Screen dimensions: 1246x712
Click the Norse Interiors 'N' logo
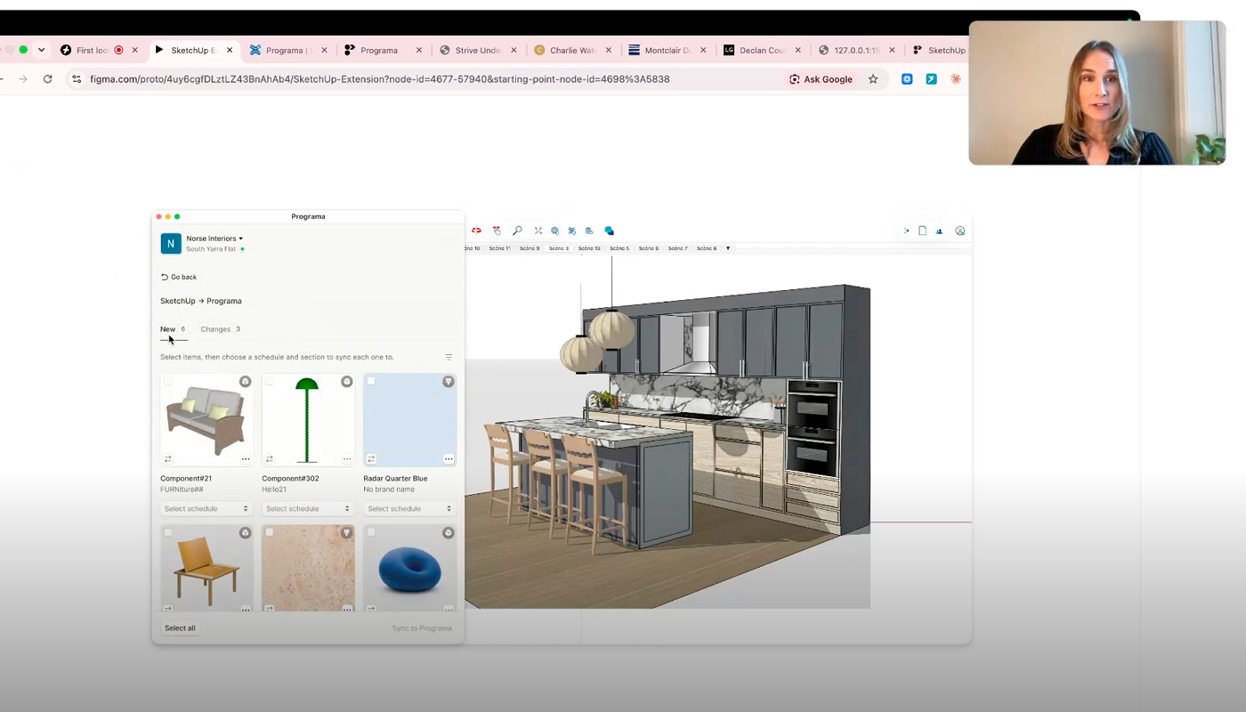point(171,243)
